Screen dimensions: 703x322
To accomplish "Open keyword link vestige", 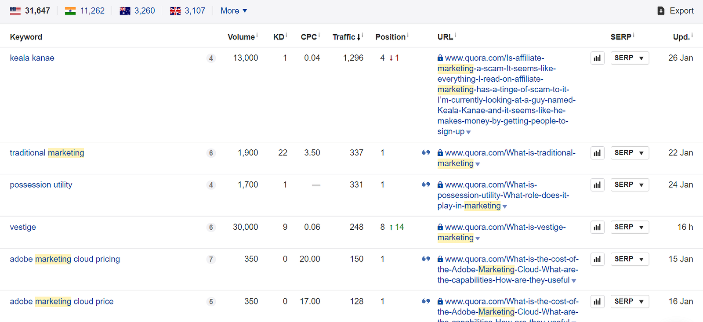I will [x=23, y=227].
